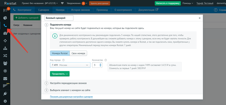The width and height of the screenshot is (226, 105).
Task: Switch to the Номера tab
Action: tap(60, 10)
